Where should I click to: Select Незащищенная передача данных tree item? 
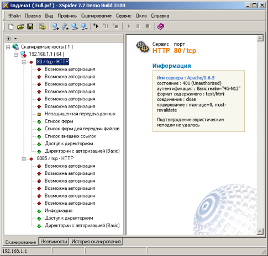pos(80,114)
